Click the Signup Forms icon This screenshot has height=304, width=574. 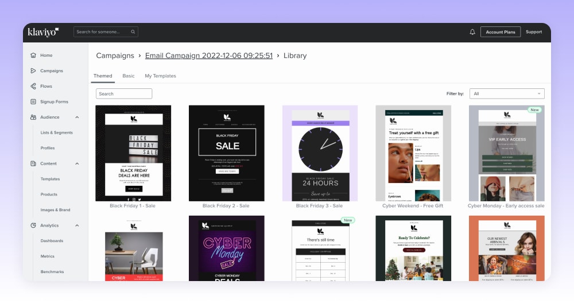(33, 102)
